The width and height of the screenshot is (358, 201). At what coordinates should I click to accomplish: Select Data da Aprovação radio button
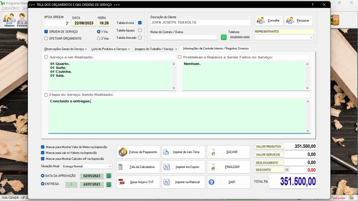point(43,176)
